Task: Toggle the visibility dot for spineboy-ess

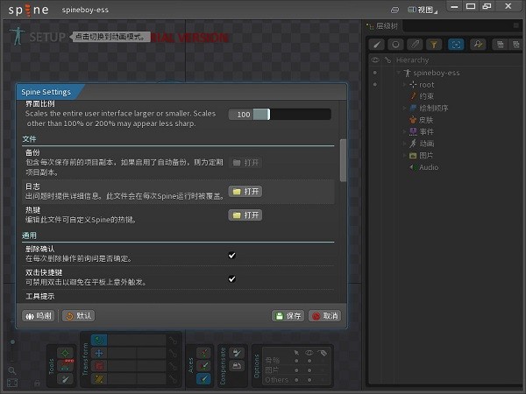Action: click(375, 74)
